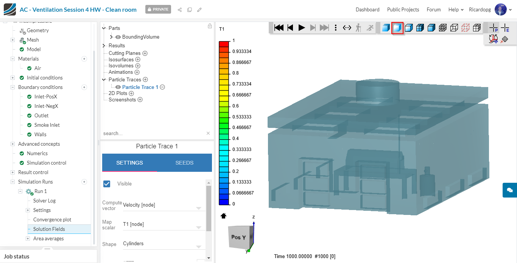Image resolution: width=517 pixels, height=263 pixels.
Task: Play the results animation
Action: [x=302, y=28]
